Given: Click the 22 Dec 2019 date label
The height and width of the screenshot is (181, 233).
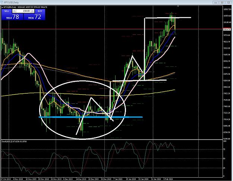Looking at the screenshot, I should point(94,179).
